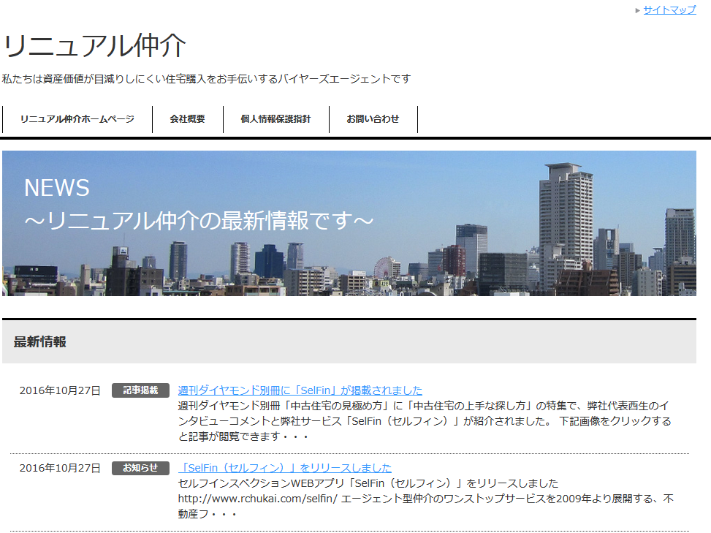
Task: Open the SelFin リリース announcement link
Action: [x=284, y=468]
